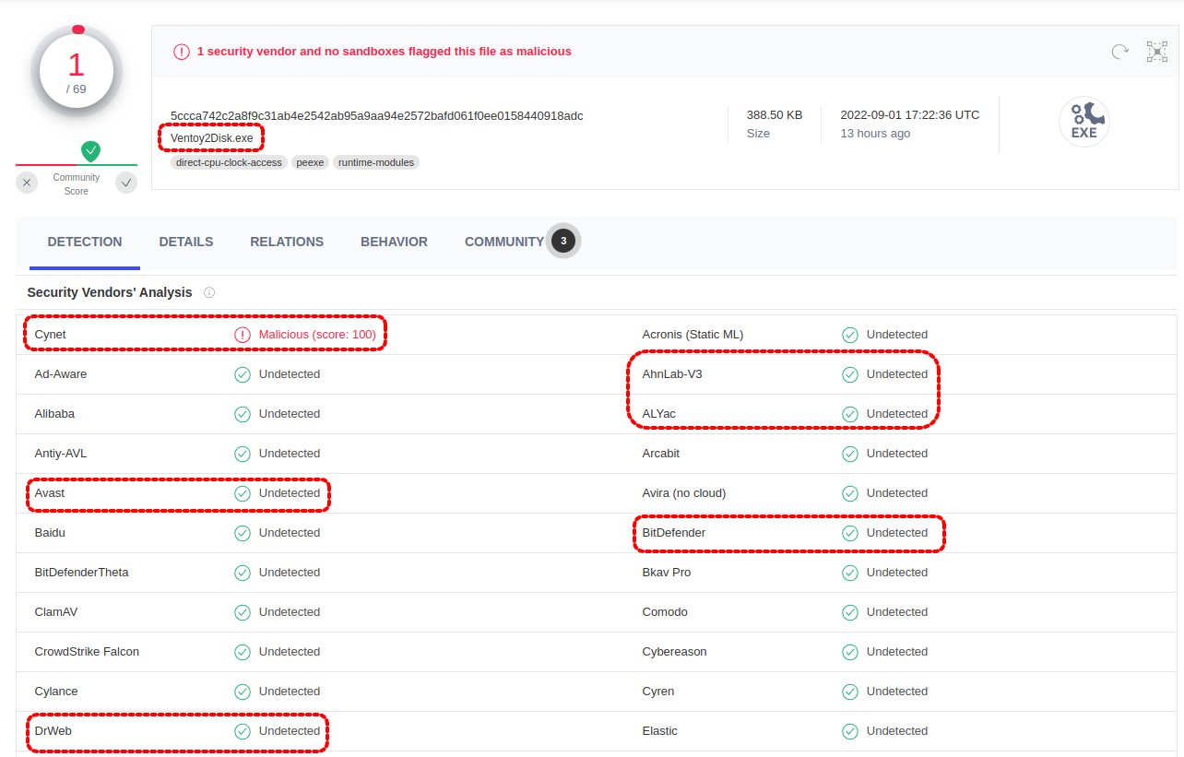Open the similarity graph icon
1184x757 pixels.
1157,52
